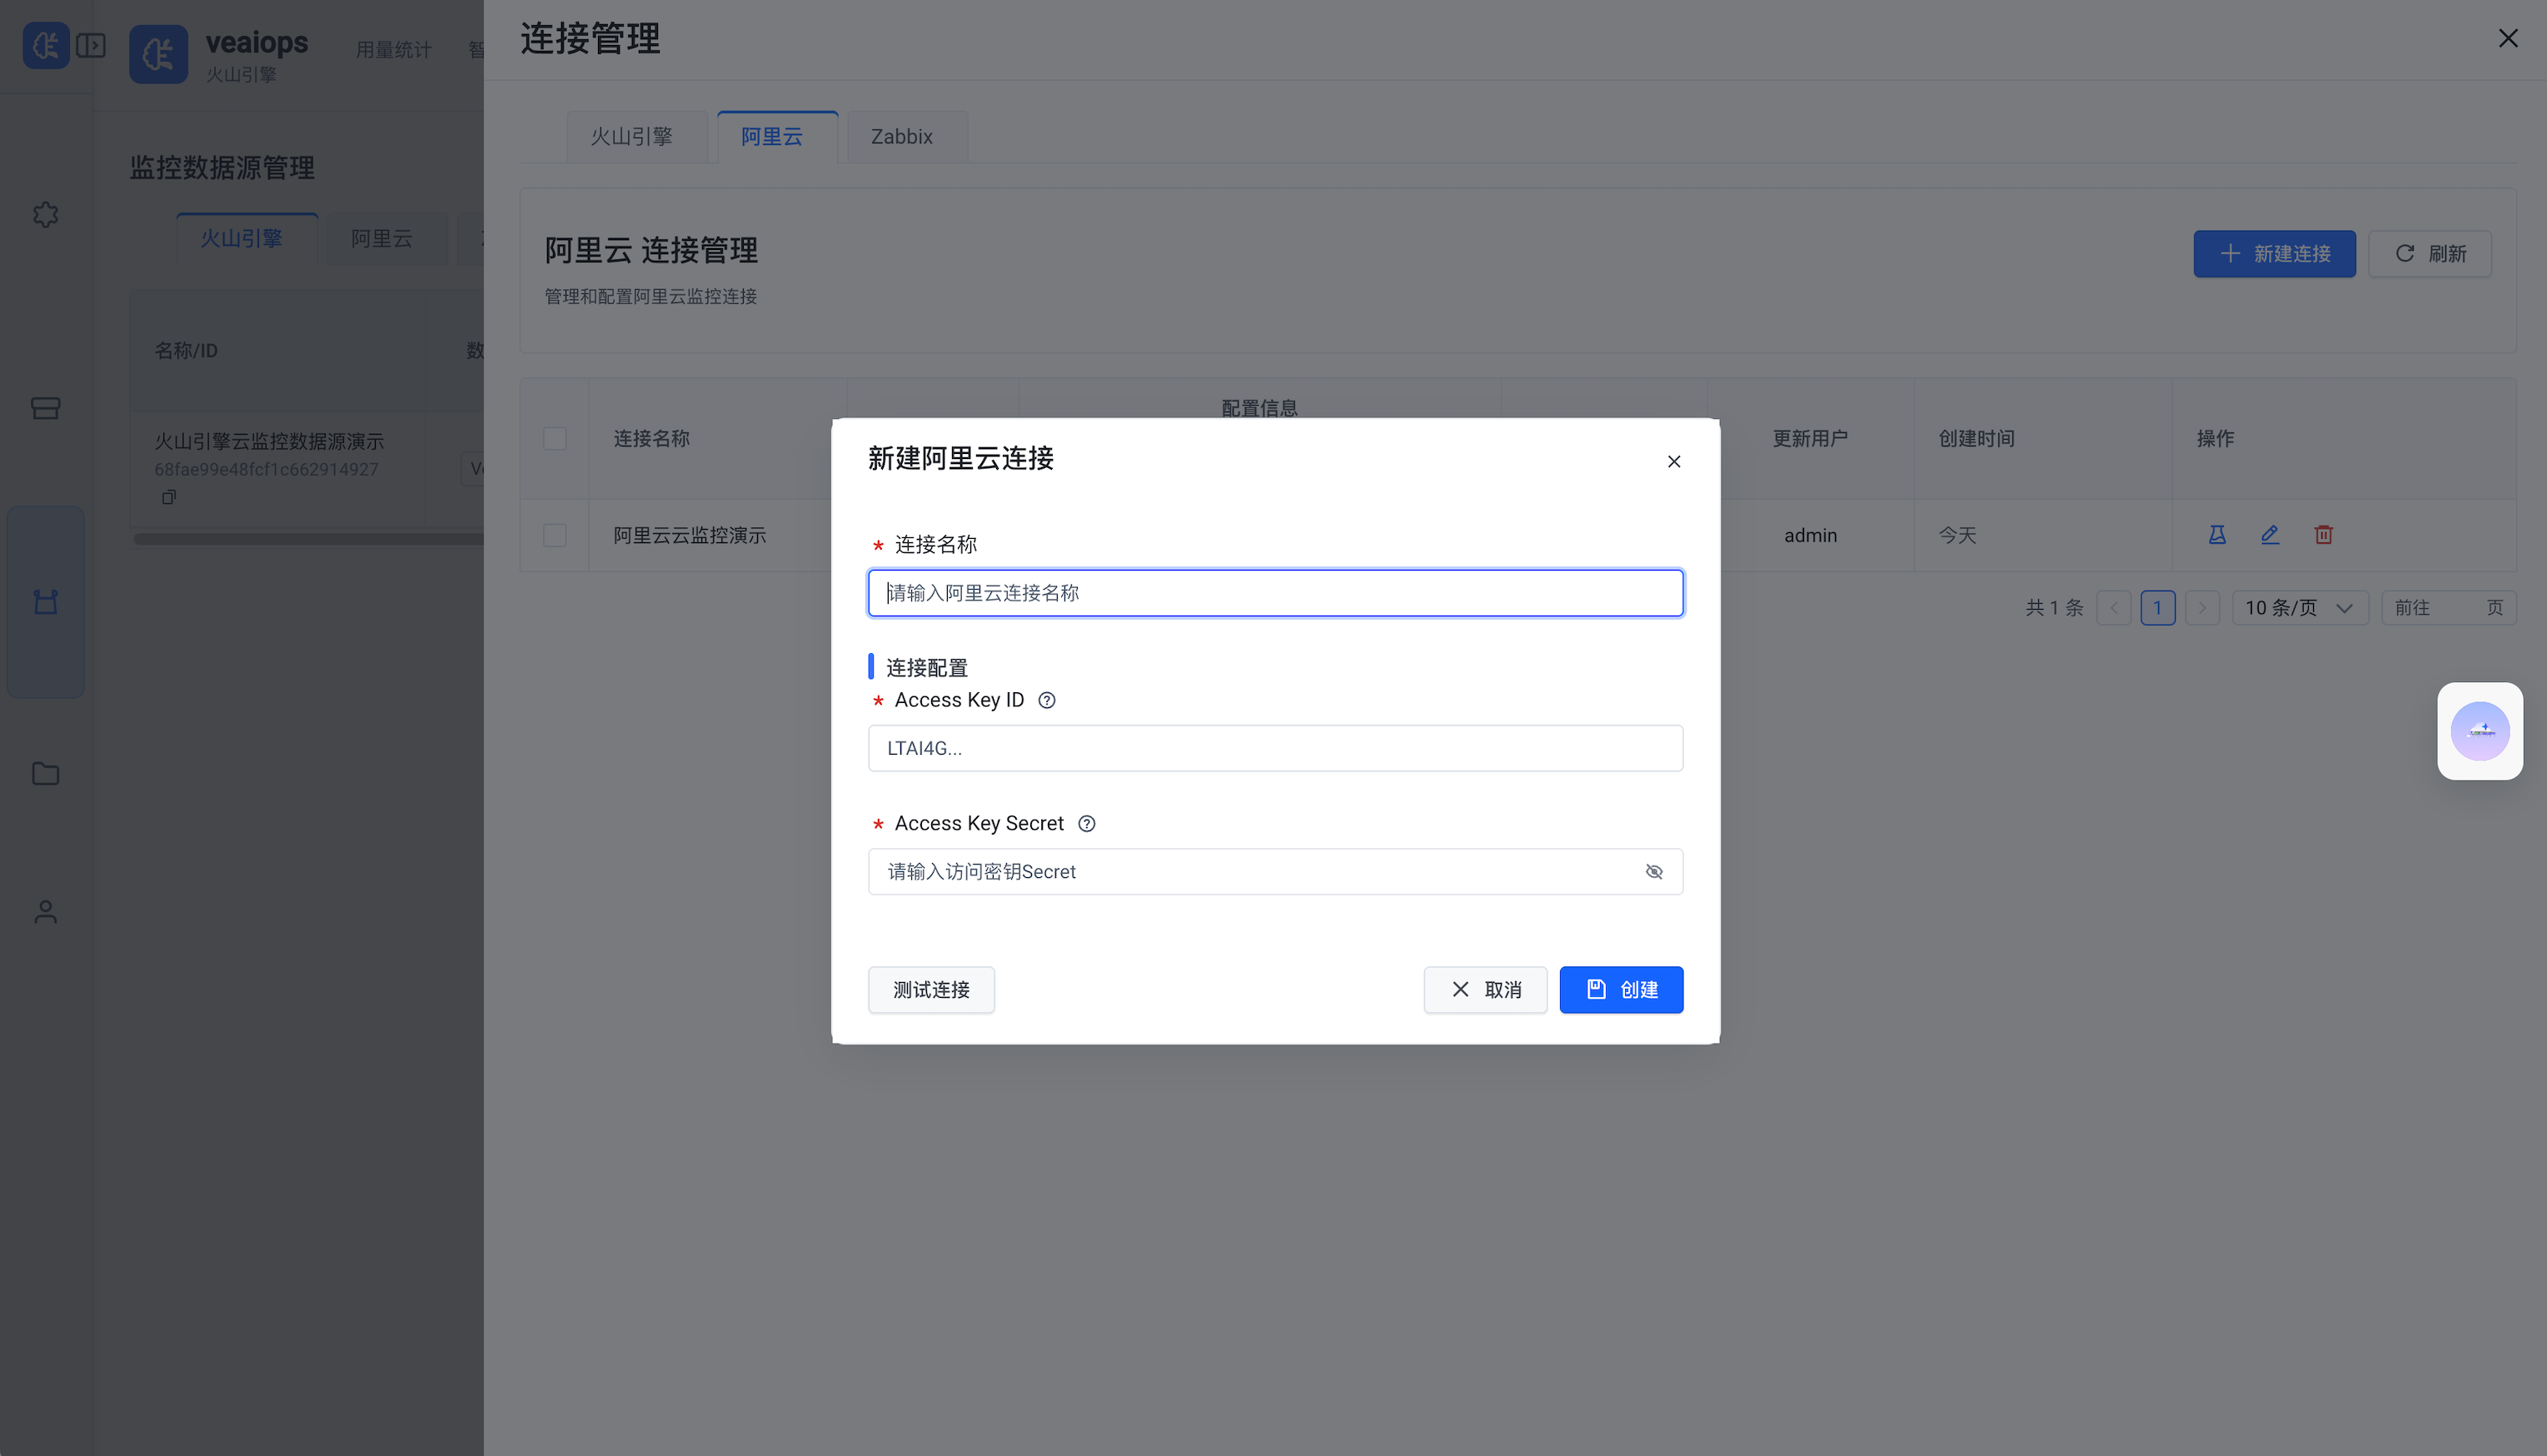The height and width of the screenshot is (1456, 2547).
Task: Switch to the 火山引擎 tab
Action: click(x=633, y=136)
